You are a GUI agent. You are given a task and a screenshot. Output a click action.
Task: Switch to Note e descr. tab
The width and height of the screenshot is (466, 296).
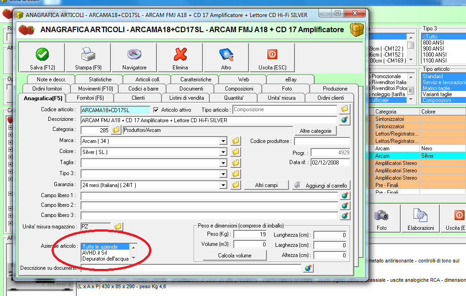[x=51, y=79]
